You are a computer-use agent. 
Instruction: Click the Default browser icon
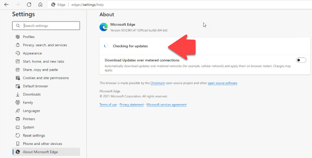click(18, 86)
